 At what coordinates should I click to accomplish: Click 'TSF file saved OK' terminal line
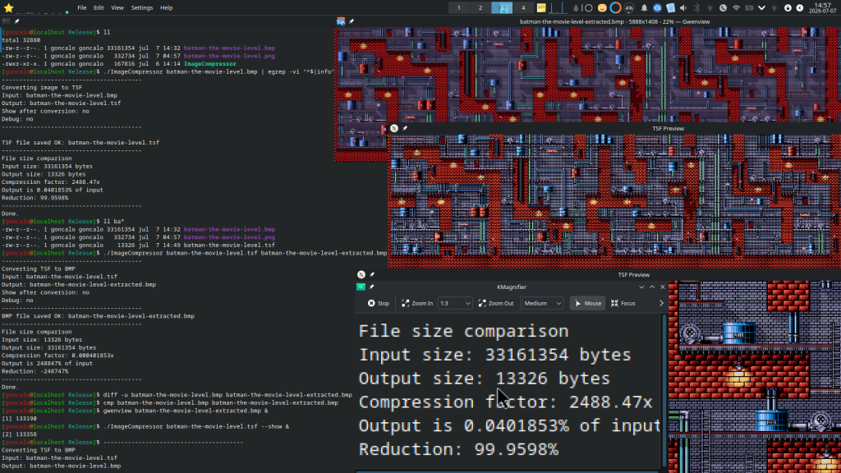click(80, 143)
